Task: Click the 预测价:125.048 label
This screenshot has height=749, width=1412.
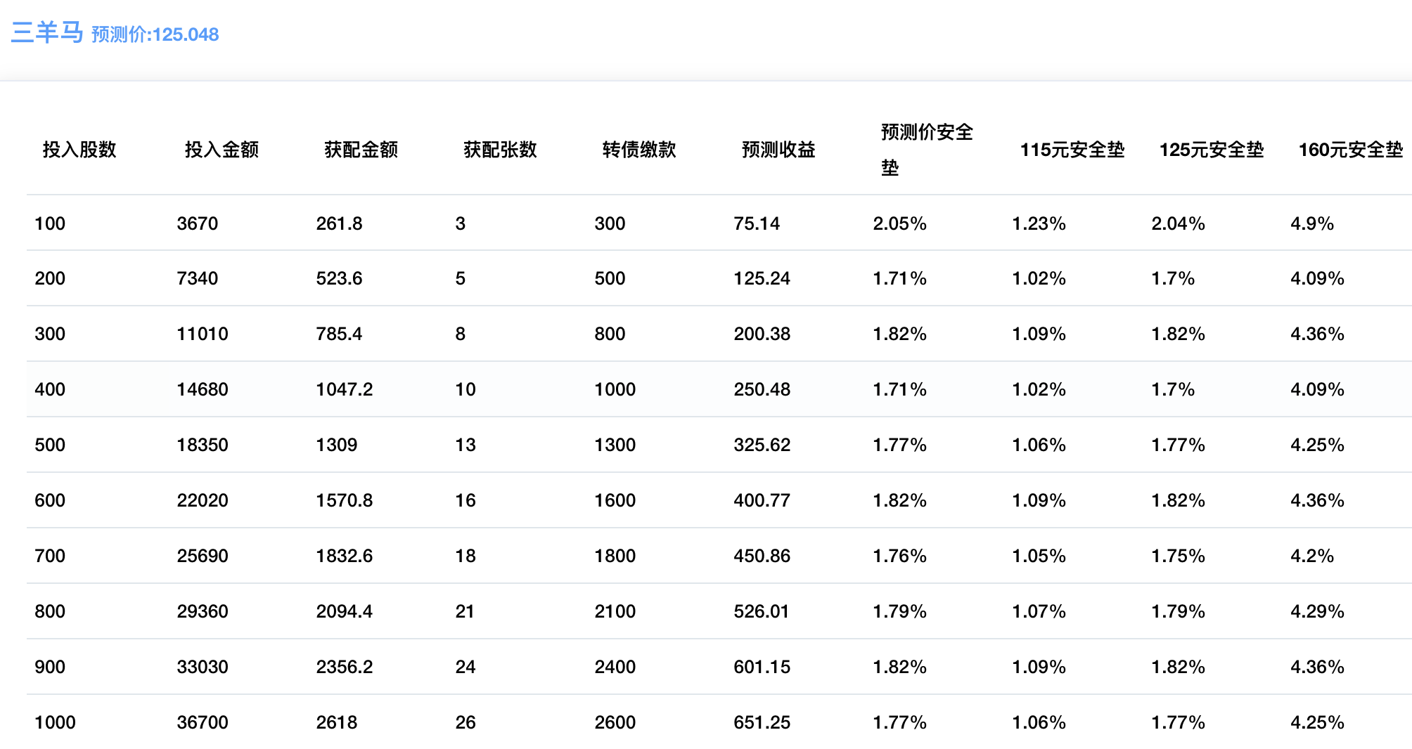Action: coord(155,34)
